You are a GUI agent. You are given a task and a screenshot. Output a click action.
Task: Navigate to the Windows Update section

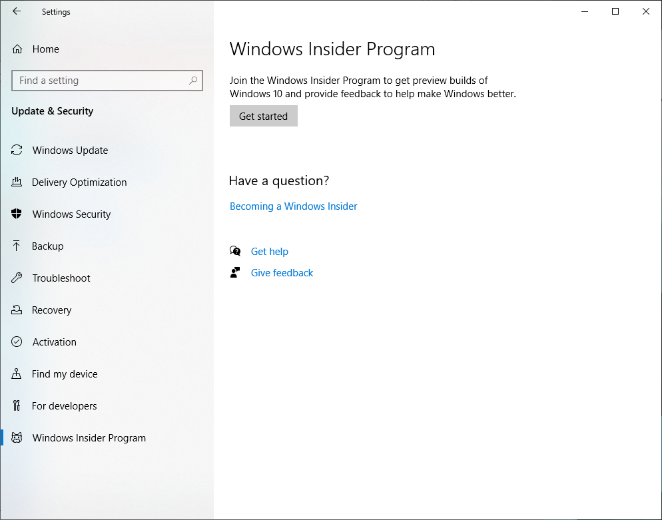coord(70,150)
